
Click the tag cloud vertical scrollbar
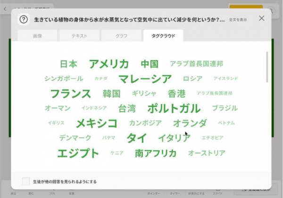(x=267, y=67)
